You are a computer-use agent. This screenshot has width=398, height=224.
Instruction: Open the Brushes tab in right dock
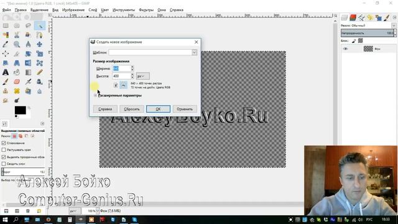[x=387, y=17]
